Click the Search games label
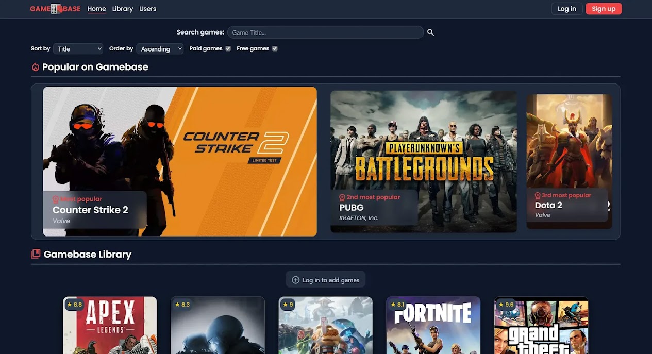Image resolution: width=652 pixels, height=354 pixels. (x=200, y=32)
